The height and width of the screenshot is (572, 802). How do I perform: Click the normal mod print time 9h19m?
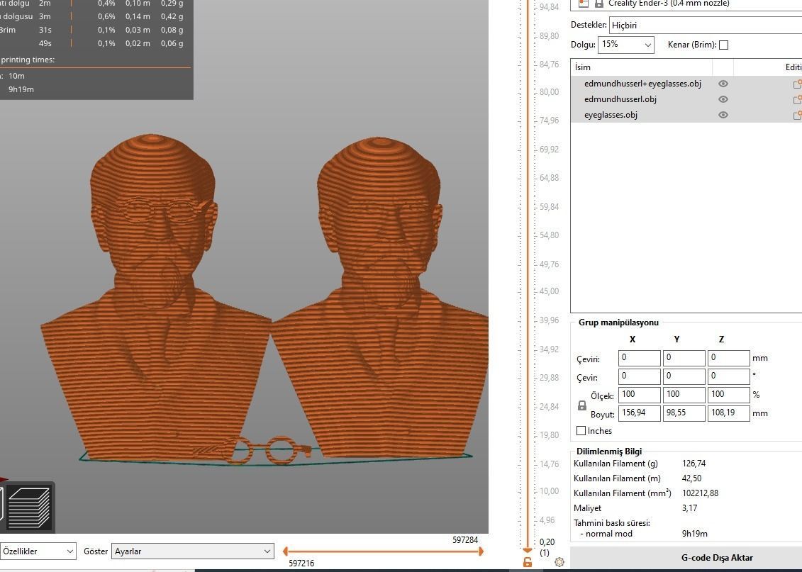[x=695, y=534]
